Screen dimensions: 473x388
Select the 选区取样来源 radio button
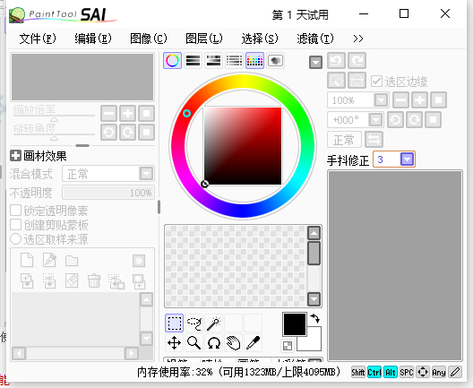16,239
